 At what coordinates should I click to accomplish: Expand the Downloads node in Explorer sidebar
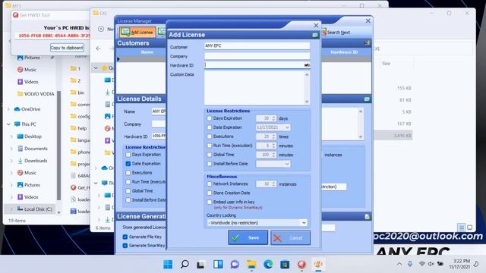(x=11, y=161)
